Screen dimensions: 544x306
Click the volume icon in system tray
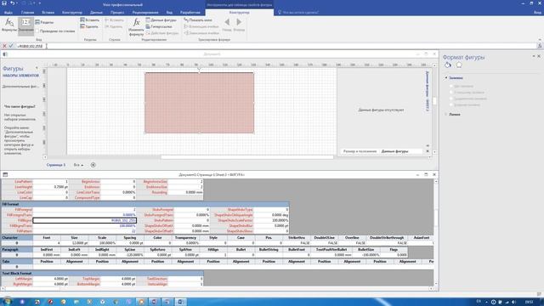(x=513, y=303)
